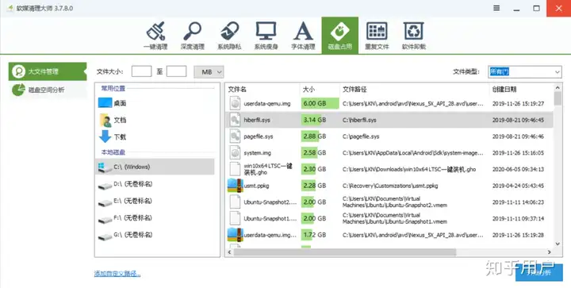Click the 创建日期 column header
Image resolution: width=571 pixels, height=288 pixels.
pos(521,89)
